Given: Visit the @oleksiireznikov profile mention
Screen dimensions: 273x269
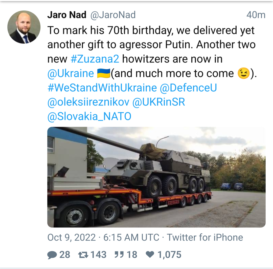Looking at the screenshot, I should (x=88, y=102).
